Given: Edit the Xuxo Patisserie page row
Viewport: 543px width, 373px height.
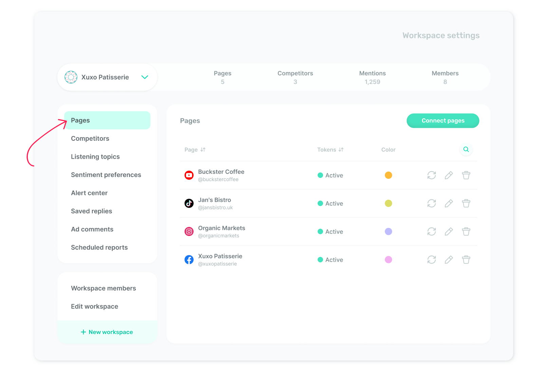Looking at the screenshot, I should (x=449, y=260).
